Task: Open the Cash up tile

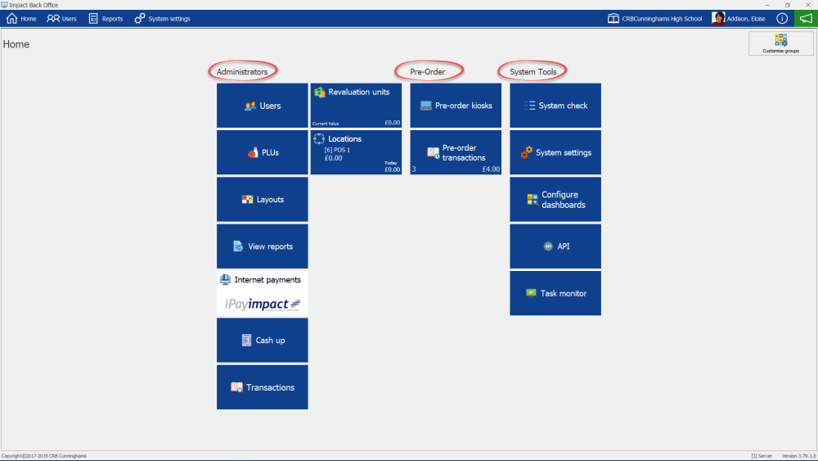Action: pyautogui.click(x=263, y=341)
